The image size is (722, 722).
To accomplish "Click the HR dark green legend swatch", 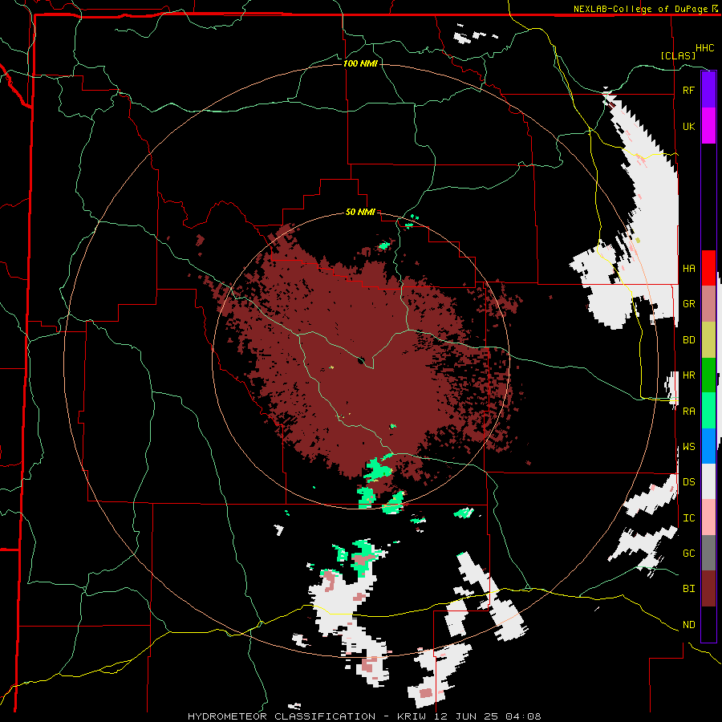I will (708, 375).
